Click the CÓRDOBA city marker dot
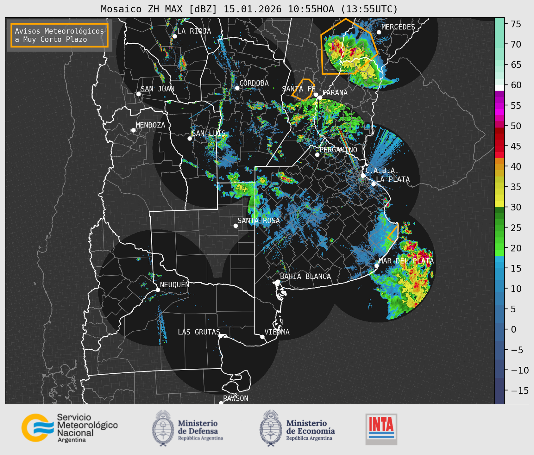Image resolution: width=534 pixels, height=455 pixels. [x=237, y=88]
